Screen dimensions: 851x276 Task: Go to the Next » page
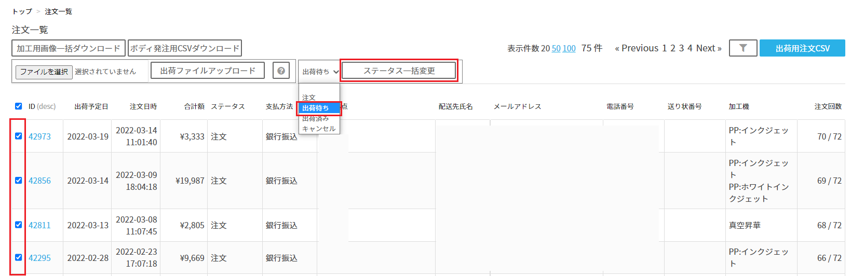click(709, 48)
